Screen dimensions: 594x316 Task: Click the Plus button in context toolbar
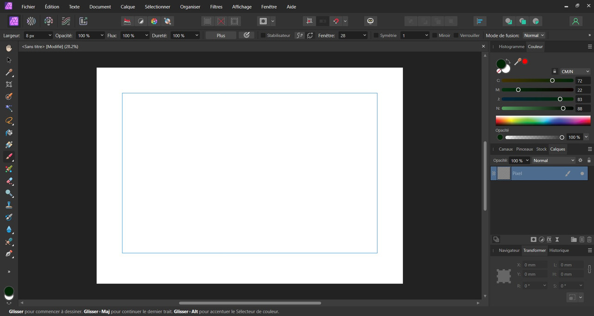[x=221, y=35]
